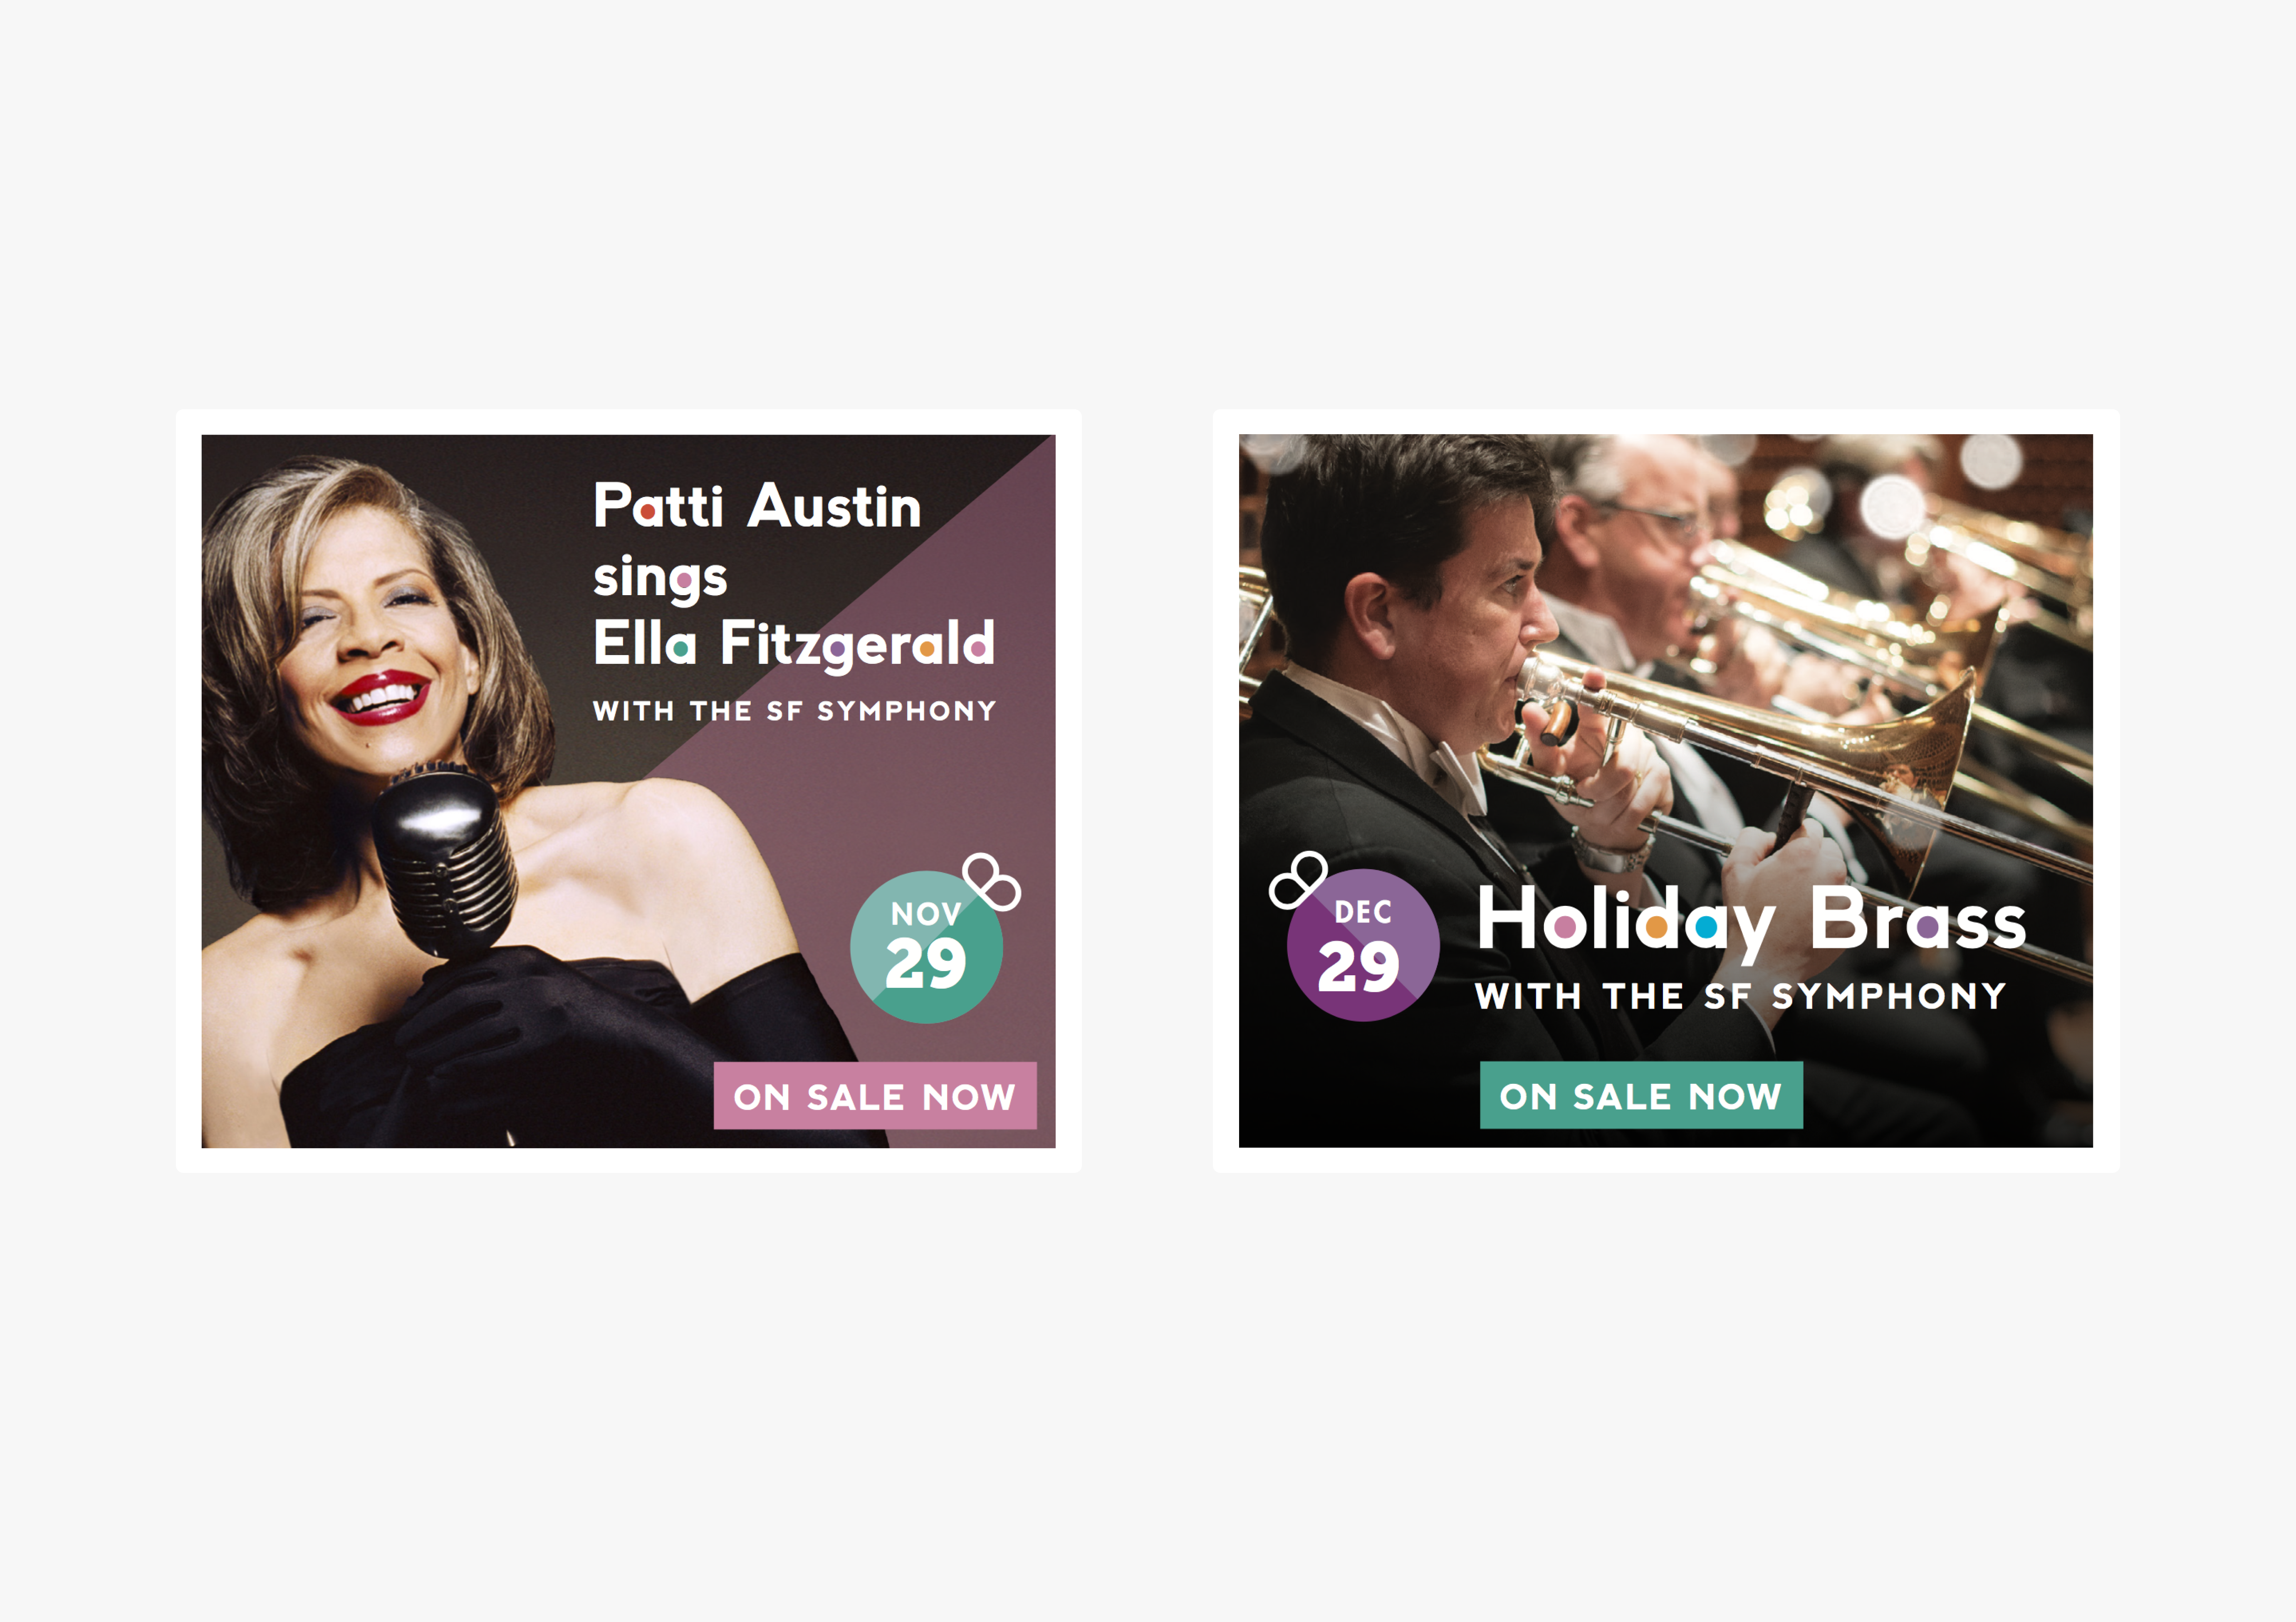Click the Ella Fitzgerald headline text
2296x1622 pixels.
click(794, 643)
